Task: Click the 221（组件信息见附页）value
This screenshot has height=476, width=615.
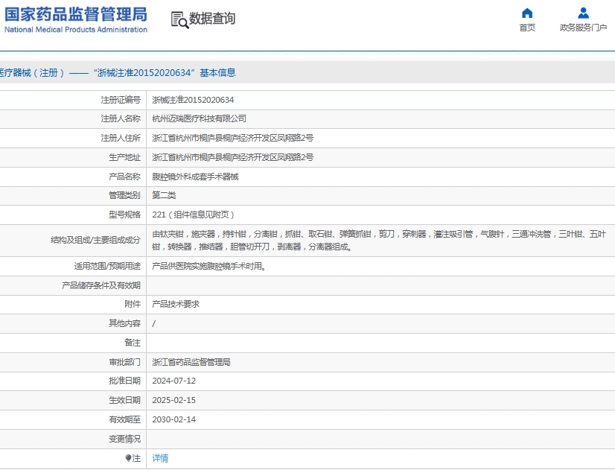Action: click(x=194, y=215)
